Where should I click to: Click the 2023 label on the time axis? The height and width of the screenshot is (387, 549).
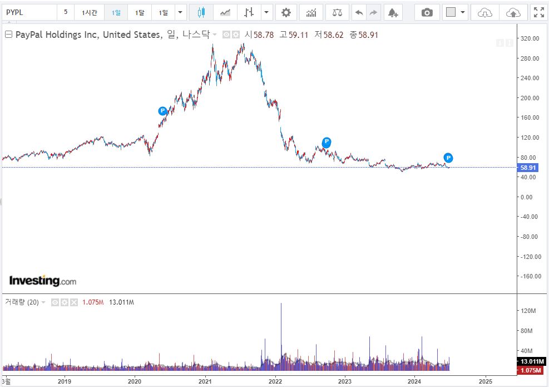click(x=344, y=381)
